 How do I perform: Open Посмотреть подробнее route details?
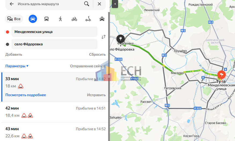pyautogui.click(x=26, y=95)
